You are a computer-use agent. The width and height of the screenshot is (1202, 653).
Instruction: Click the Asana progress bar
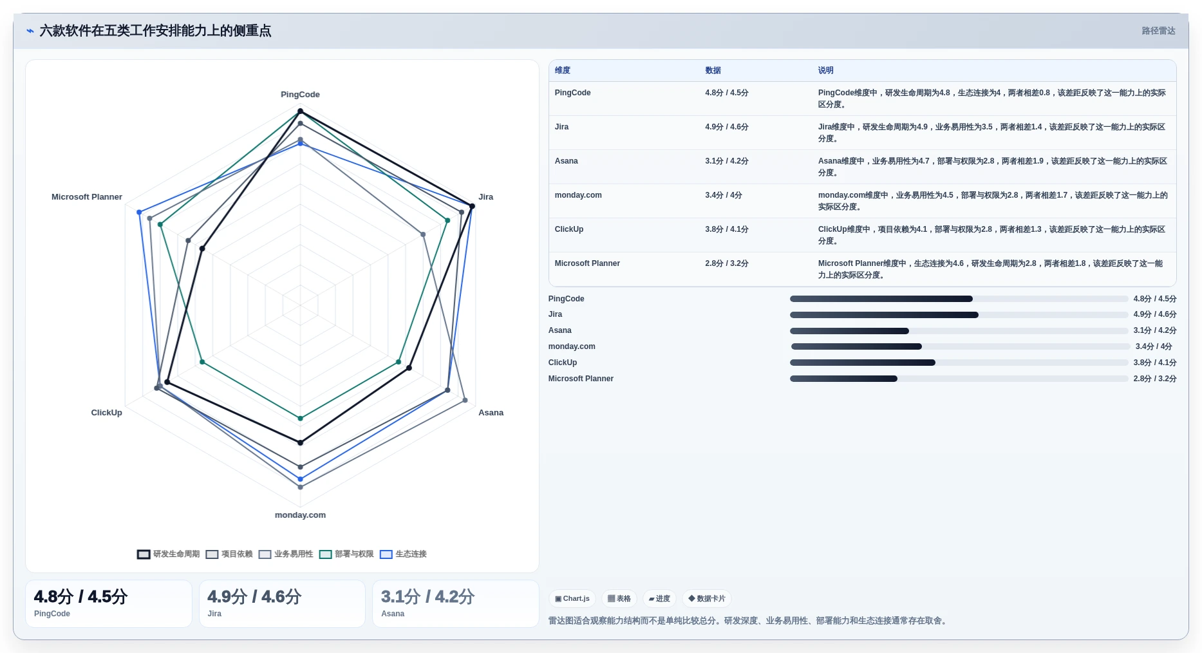point(959,331)
